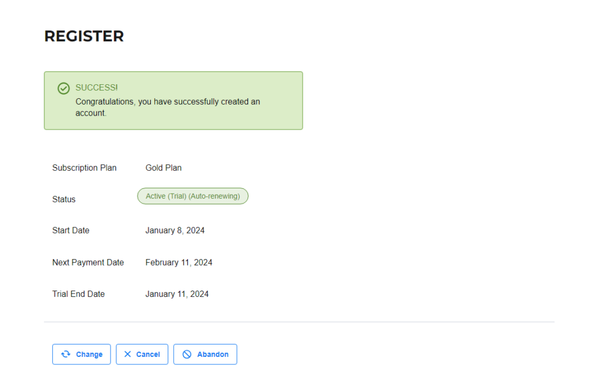
Task: Click the Next Payment Date label
Action: (88, 263)
